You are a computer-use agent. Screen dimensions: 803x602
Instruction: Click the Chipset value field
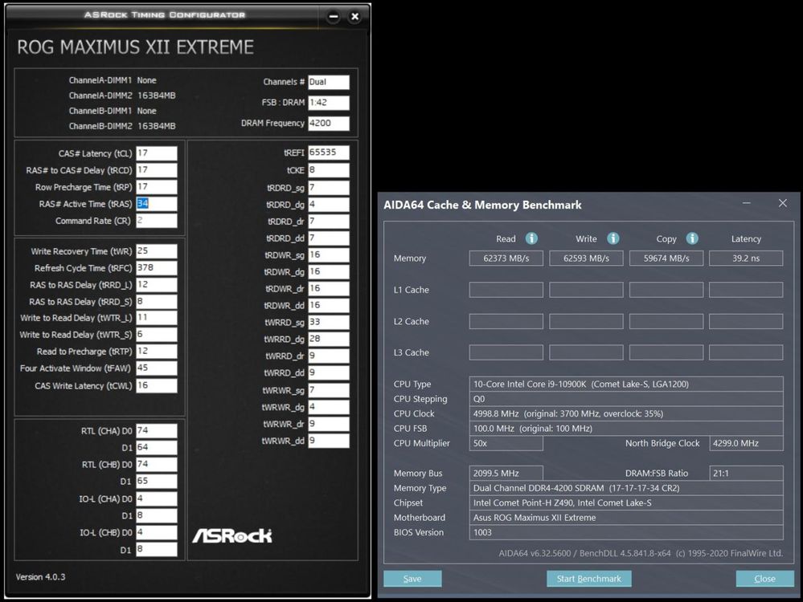coord(626,502)
